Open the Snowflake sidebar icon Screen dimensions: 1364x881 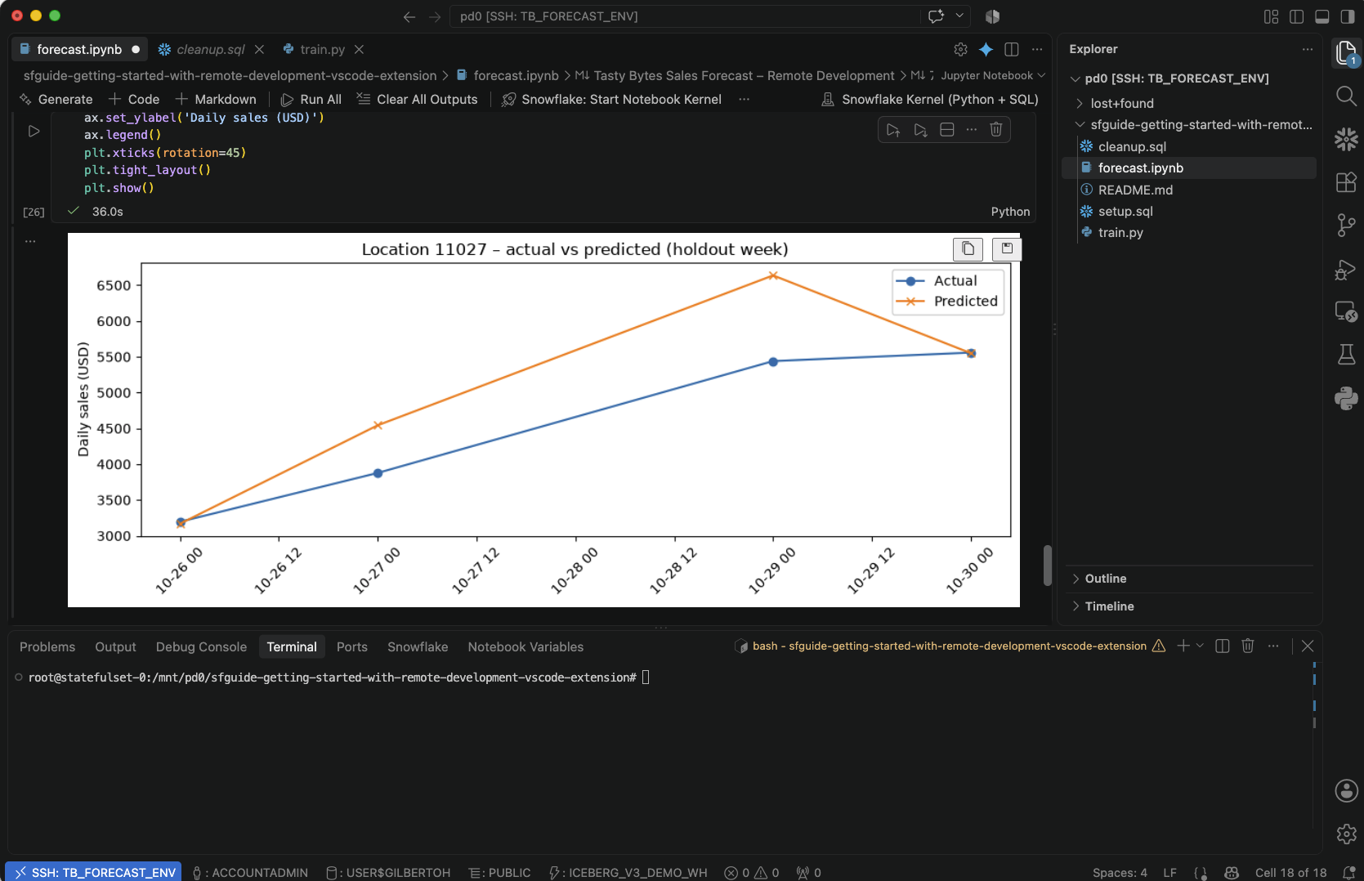click(1346, 139)
